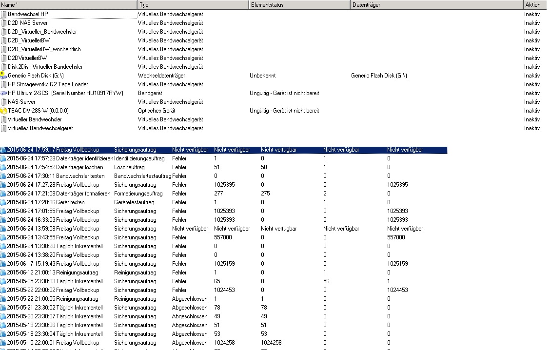This screenshot has height=350, width=550.
Task: Click the job icon for Datenträger identifizieren
Action: (x=3, y=158)
